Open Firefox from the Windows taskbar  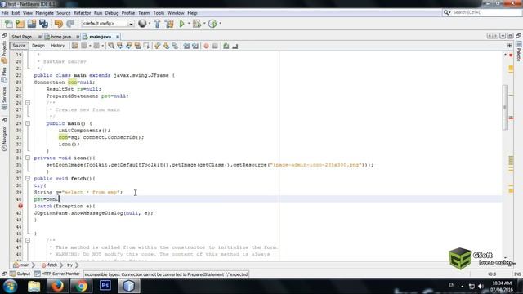(x=57, y=286)
